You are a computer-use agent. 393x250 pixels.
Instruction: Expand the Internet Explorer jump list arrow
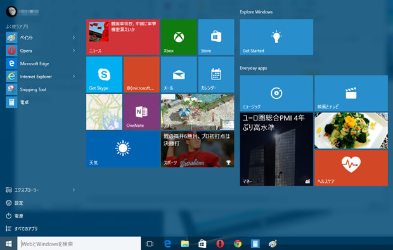tap(74, 76)
